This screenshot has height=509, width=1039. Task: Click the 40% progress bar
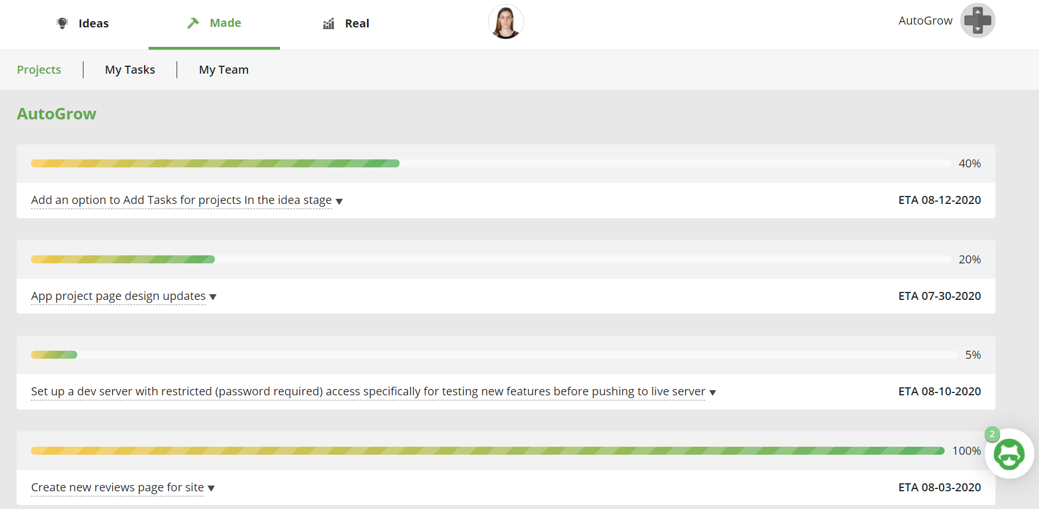pos(215,163)
